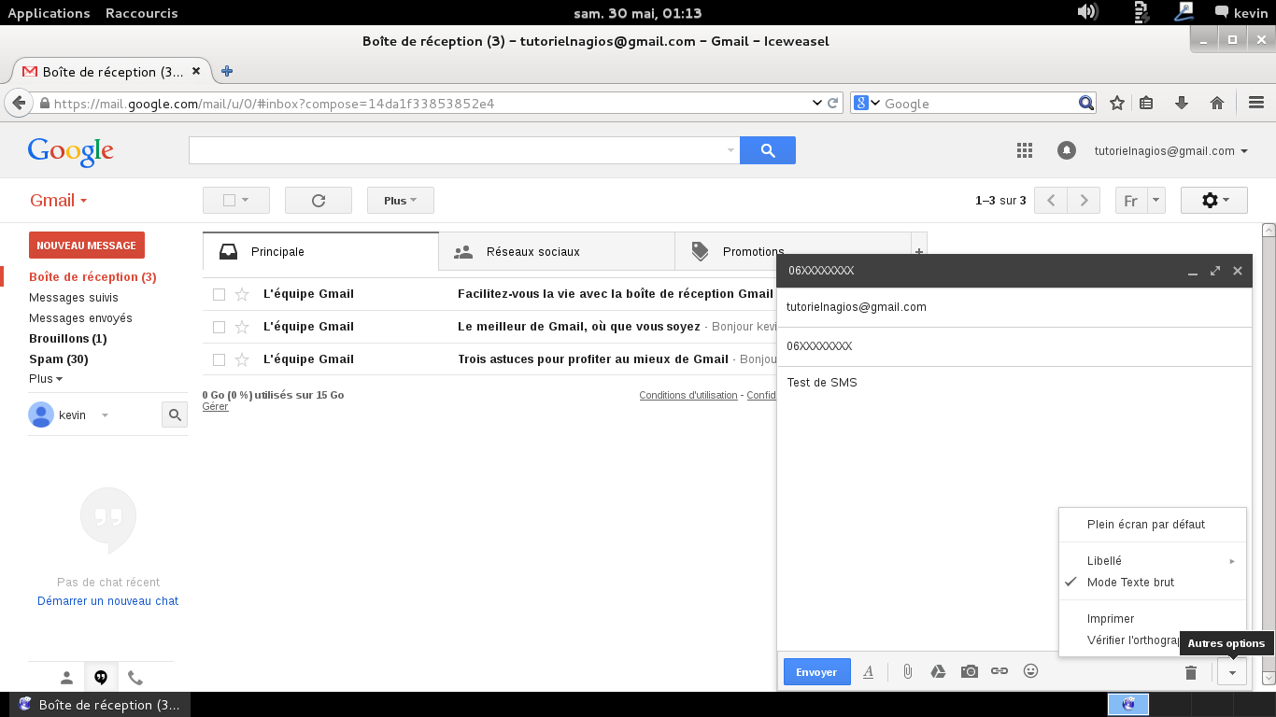Star the 'Facilitez-vous la vie' email

242,294
